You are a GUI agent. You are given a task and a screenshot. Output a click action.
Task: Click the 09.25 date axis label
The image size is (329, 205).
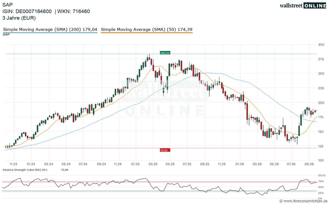pyautogui.click(x=205, y=164)
